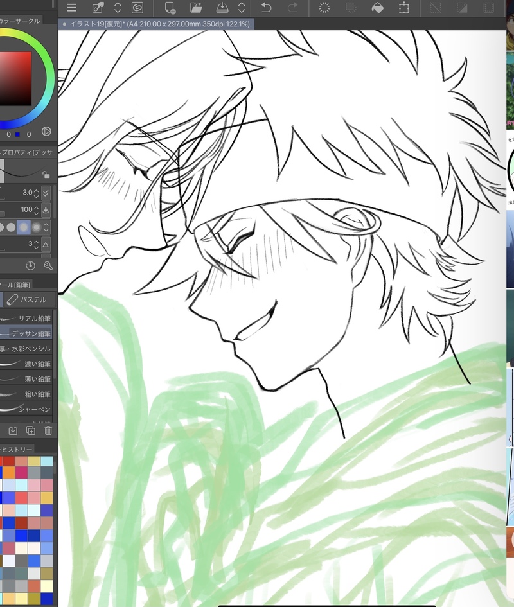Duplicate the current sub tool
This screenshot has height=607, width=514.
click(31, 430)
